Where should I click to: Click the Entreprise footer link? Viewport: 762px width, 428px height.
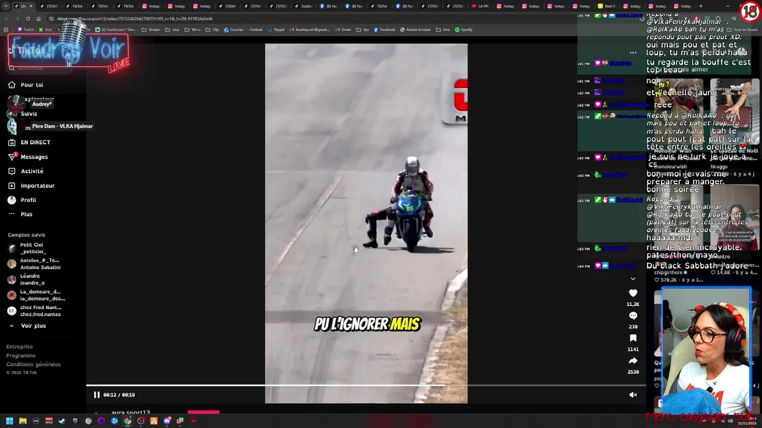coord(20,347)
